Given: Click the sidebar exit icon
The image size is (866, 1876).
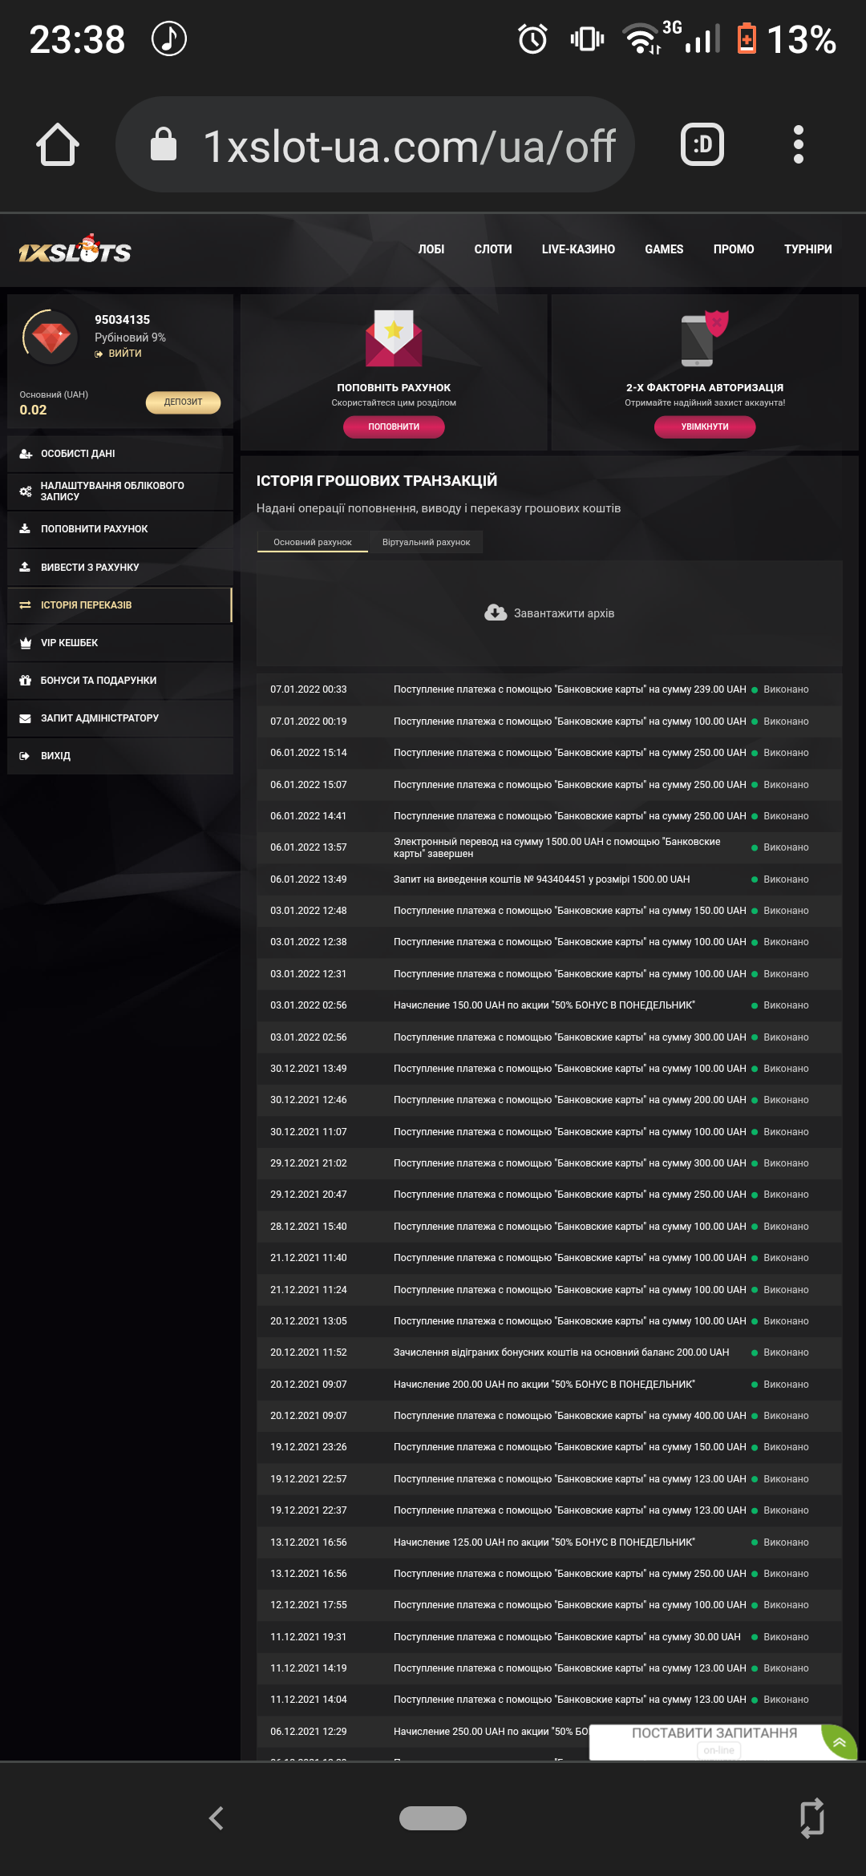Looking at the screenshot, I should pos(25,756).
